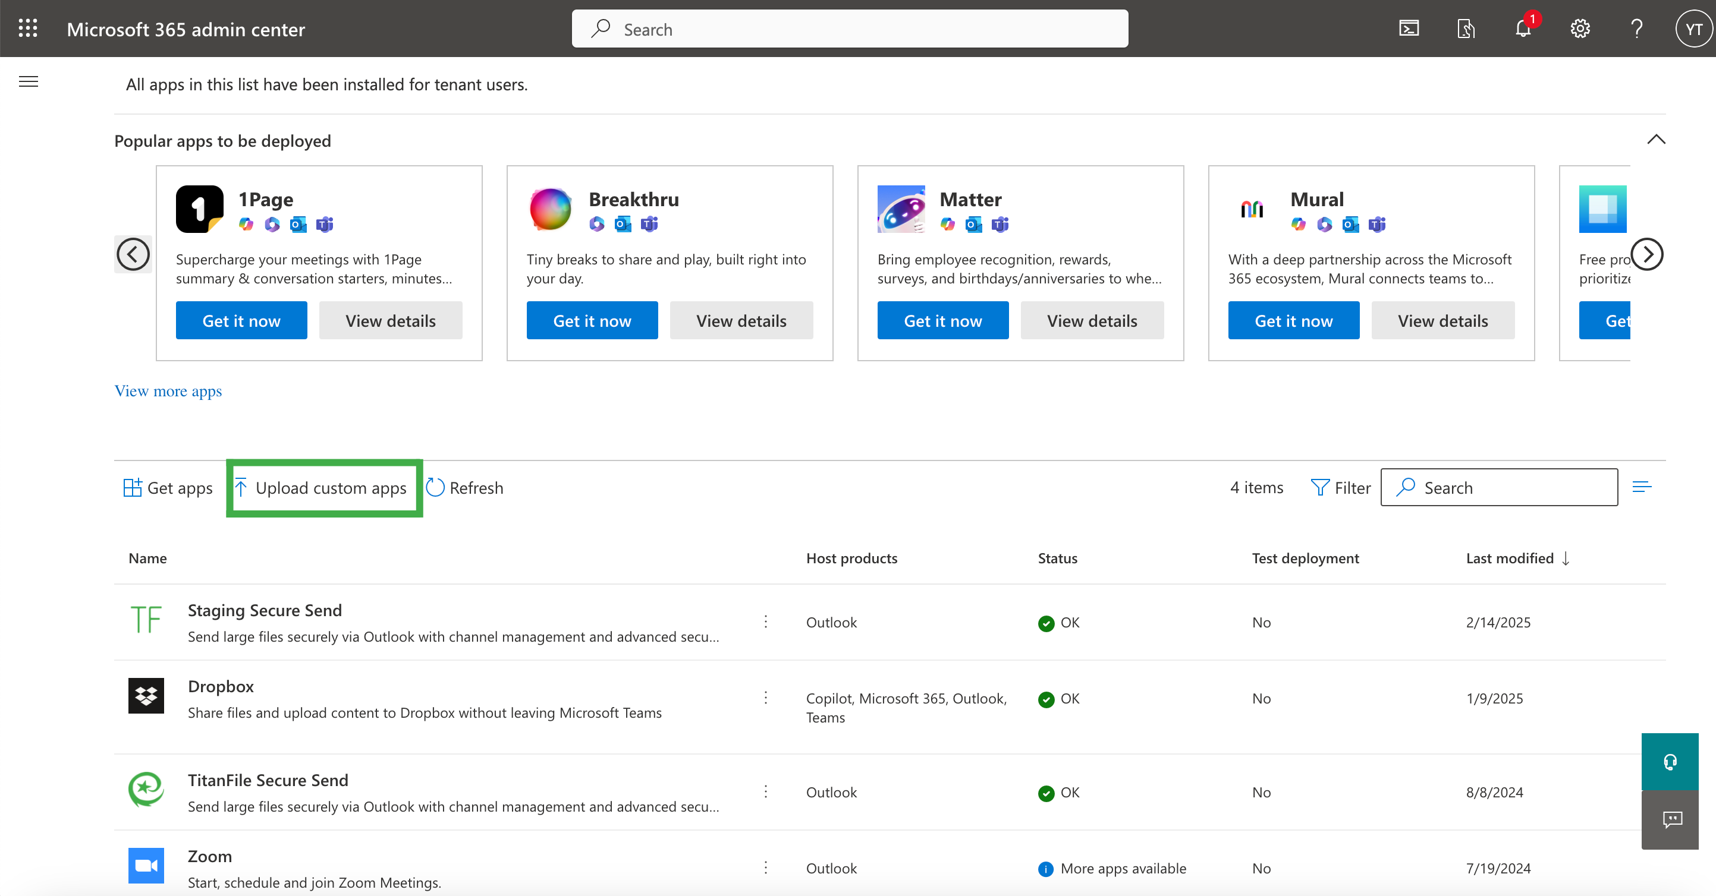Refresh the apps list

tap(464, 487)
